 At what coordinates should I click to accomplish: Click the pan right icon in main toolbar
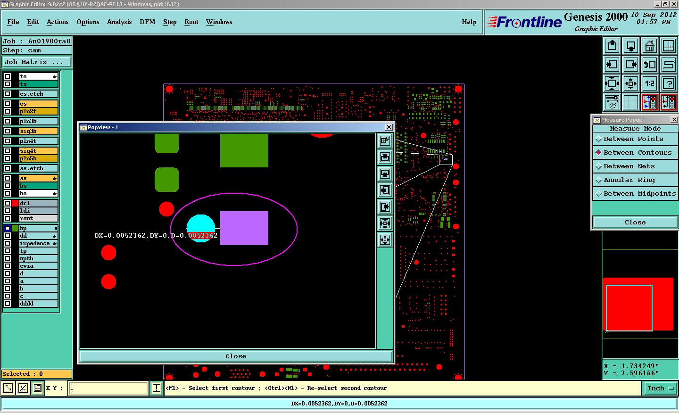point(631,65)
